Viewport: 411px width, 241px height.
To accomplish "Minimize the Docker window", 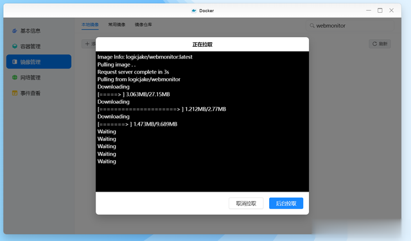I will tap(369, 10).
